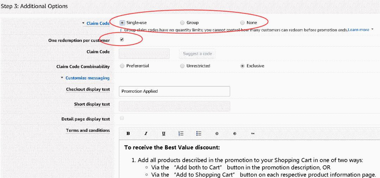Viewport: 380px width, 178px height.
Task: Select the Group claim code option
Action: pos(182,23)
